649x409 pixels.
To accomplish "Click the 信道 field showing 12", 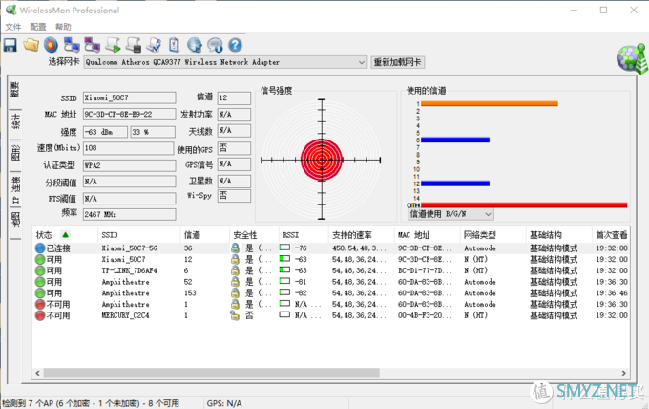I will point(234,97).
